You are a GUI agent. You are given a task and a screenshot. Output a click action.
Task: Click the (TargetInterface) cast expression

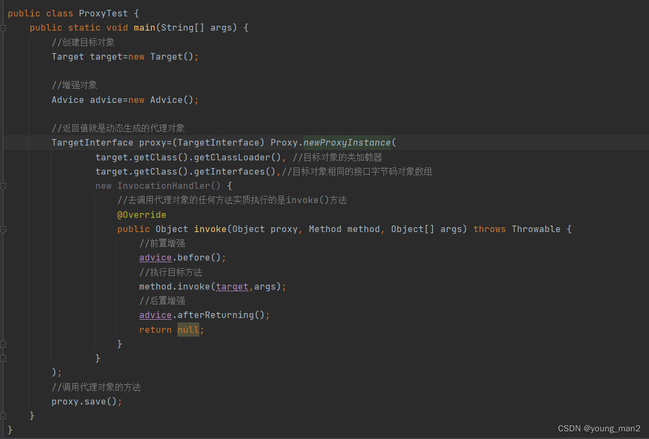(x=218, y=143)
